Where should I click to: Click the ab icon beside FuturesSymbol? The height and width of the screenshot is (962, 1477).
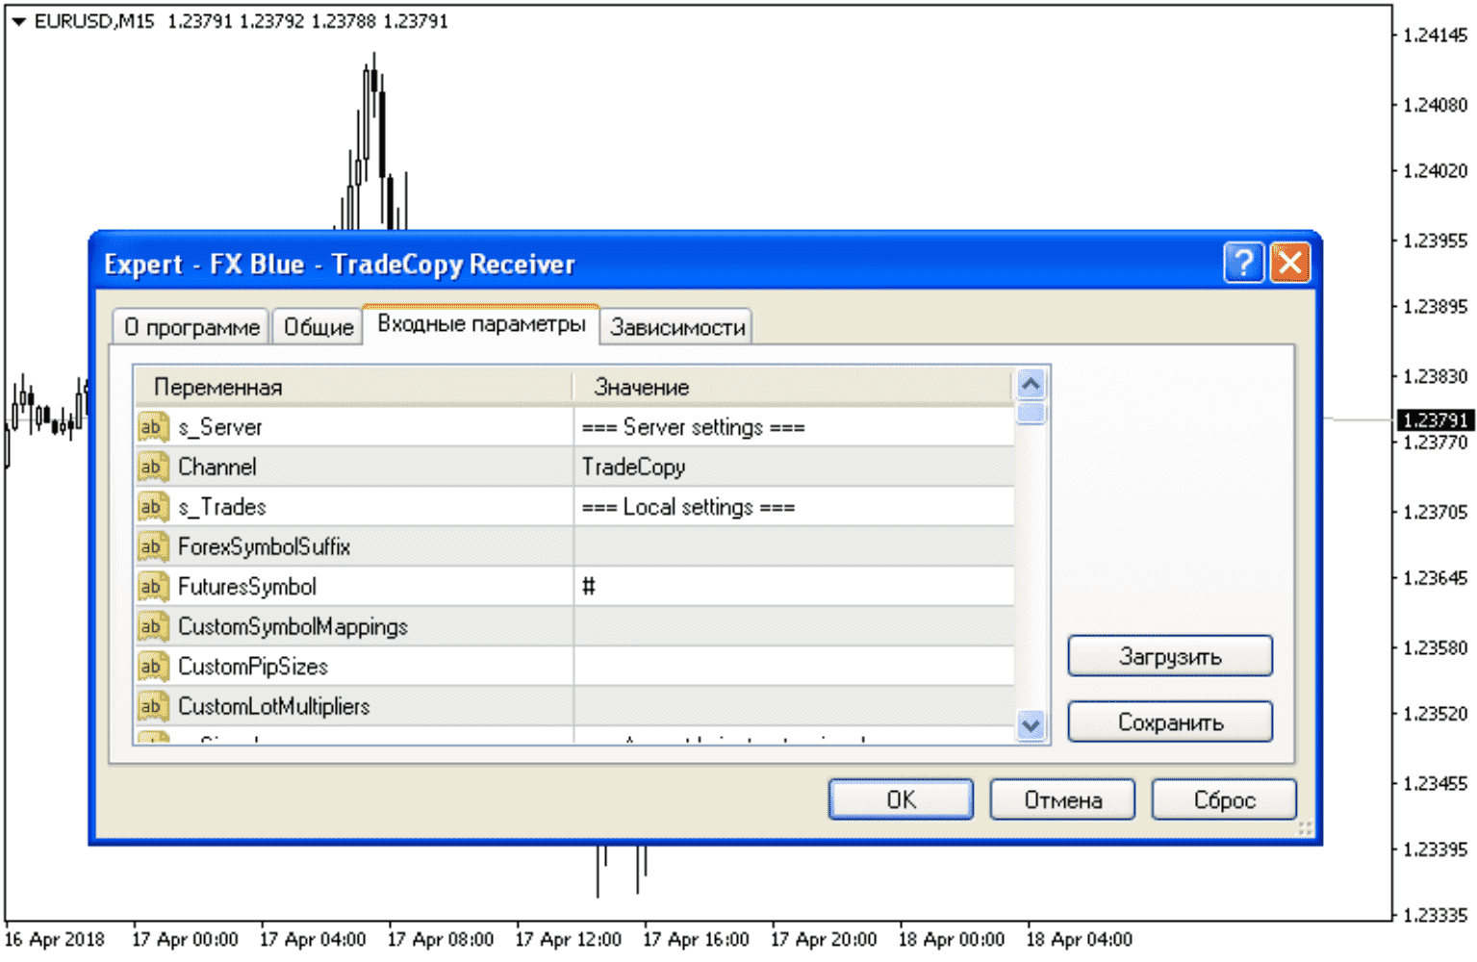[x=153, y=587]
